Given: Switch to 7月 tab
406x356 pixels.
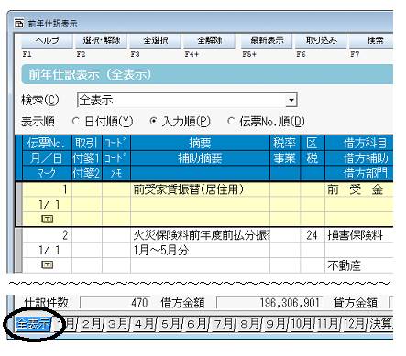Looking at the screenshot, I should (222, 324).
